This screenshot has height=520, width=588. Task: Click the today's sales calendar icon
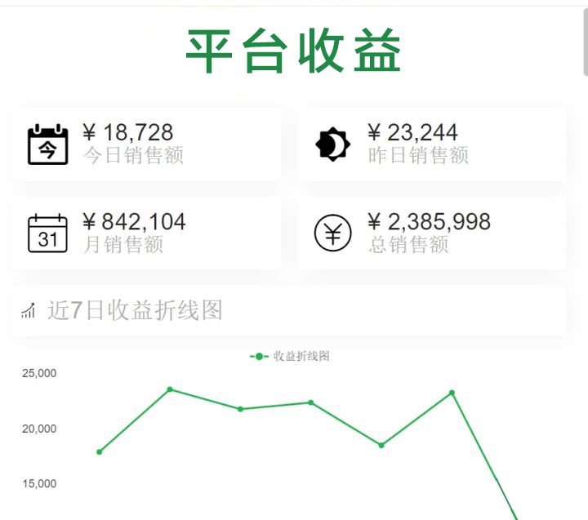point(47,144)
